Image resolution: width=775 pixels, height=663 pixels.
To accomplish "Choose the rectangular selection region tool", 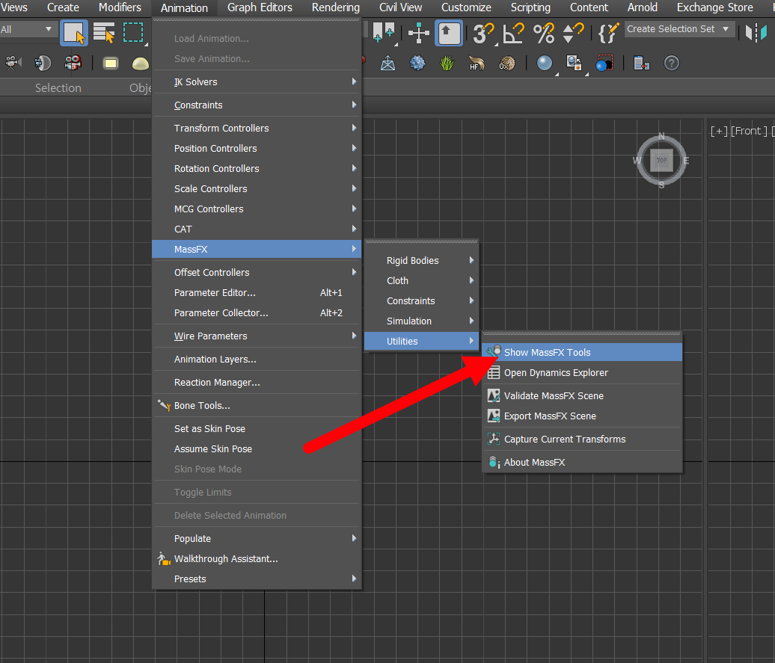I will point(133,33).
